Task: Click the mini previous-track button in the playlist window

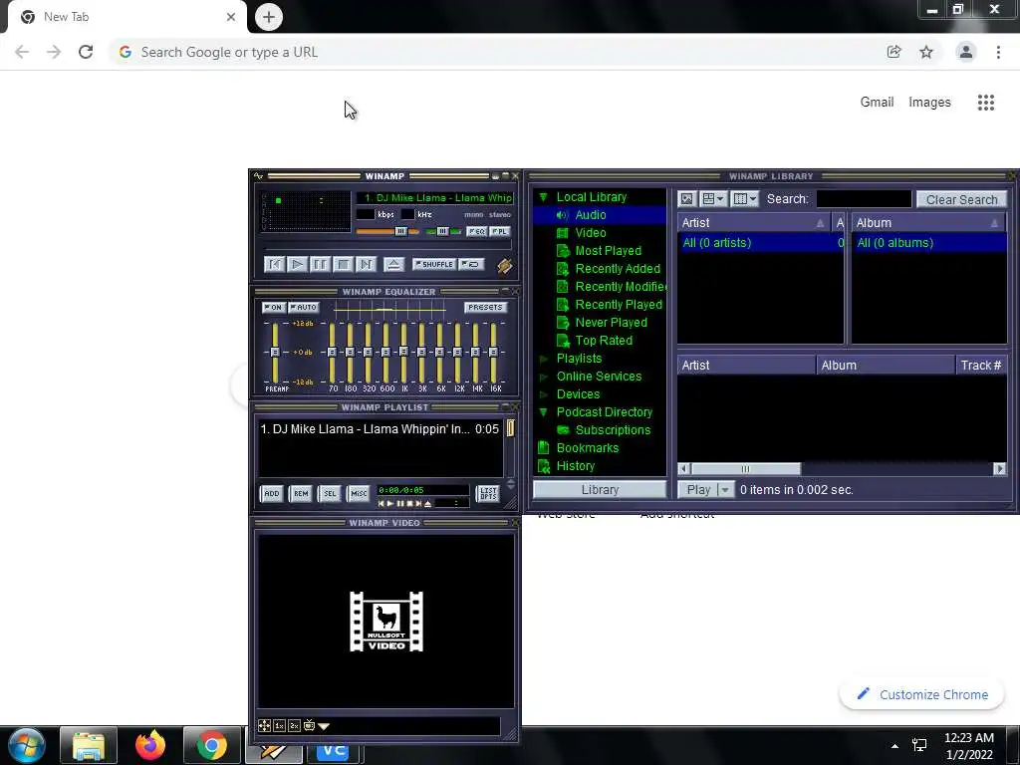Action: click(x=382, y=503)
